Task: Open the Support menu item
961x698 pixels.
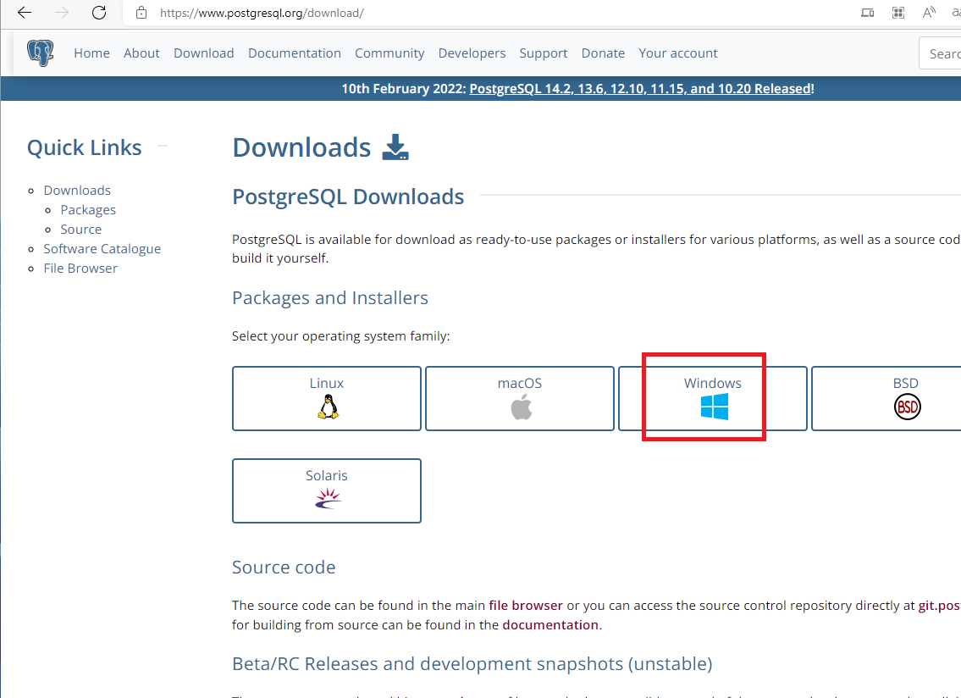Action: click(x=543, y=53)
